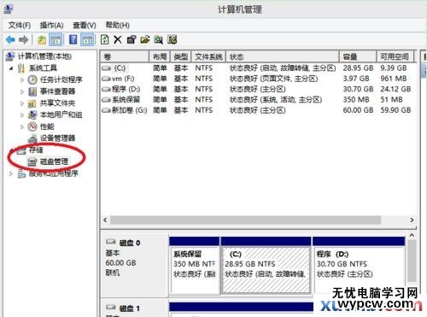Click the Refresh toolbar icon

tap(104, 39)
